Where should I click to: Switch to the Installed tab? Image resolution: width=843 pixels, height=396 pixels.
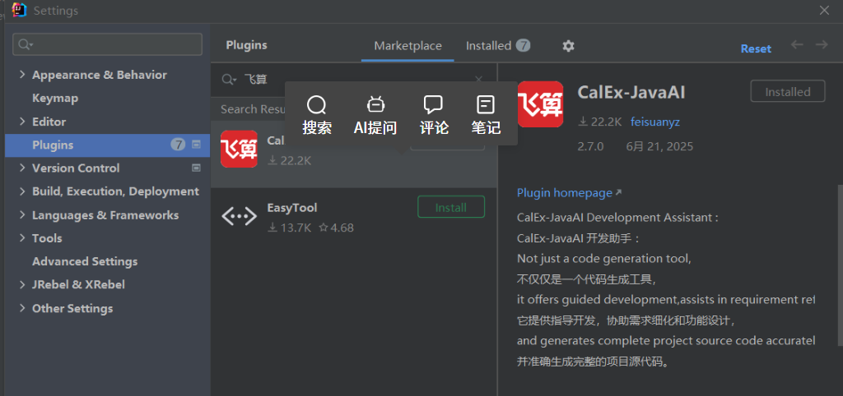click(498, 46)
